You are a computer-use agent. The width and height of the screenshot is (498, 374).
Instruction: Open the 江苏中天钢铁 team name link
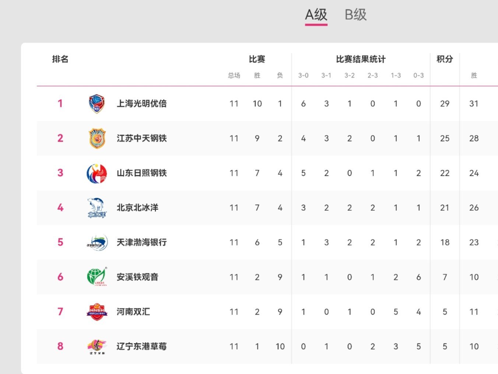(x=141, y=138)
